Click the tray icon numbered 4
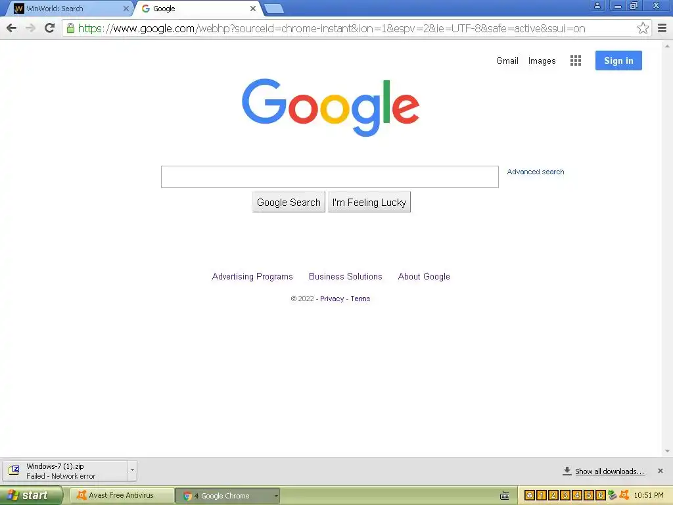The width and height of the screenshot is (673, 505). point(577,496)
